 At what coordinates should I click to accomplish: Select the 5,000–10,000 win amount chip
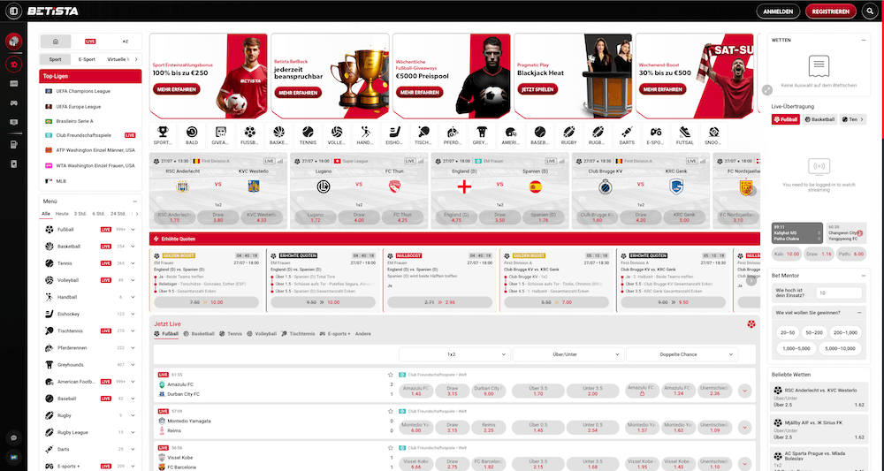840,348
